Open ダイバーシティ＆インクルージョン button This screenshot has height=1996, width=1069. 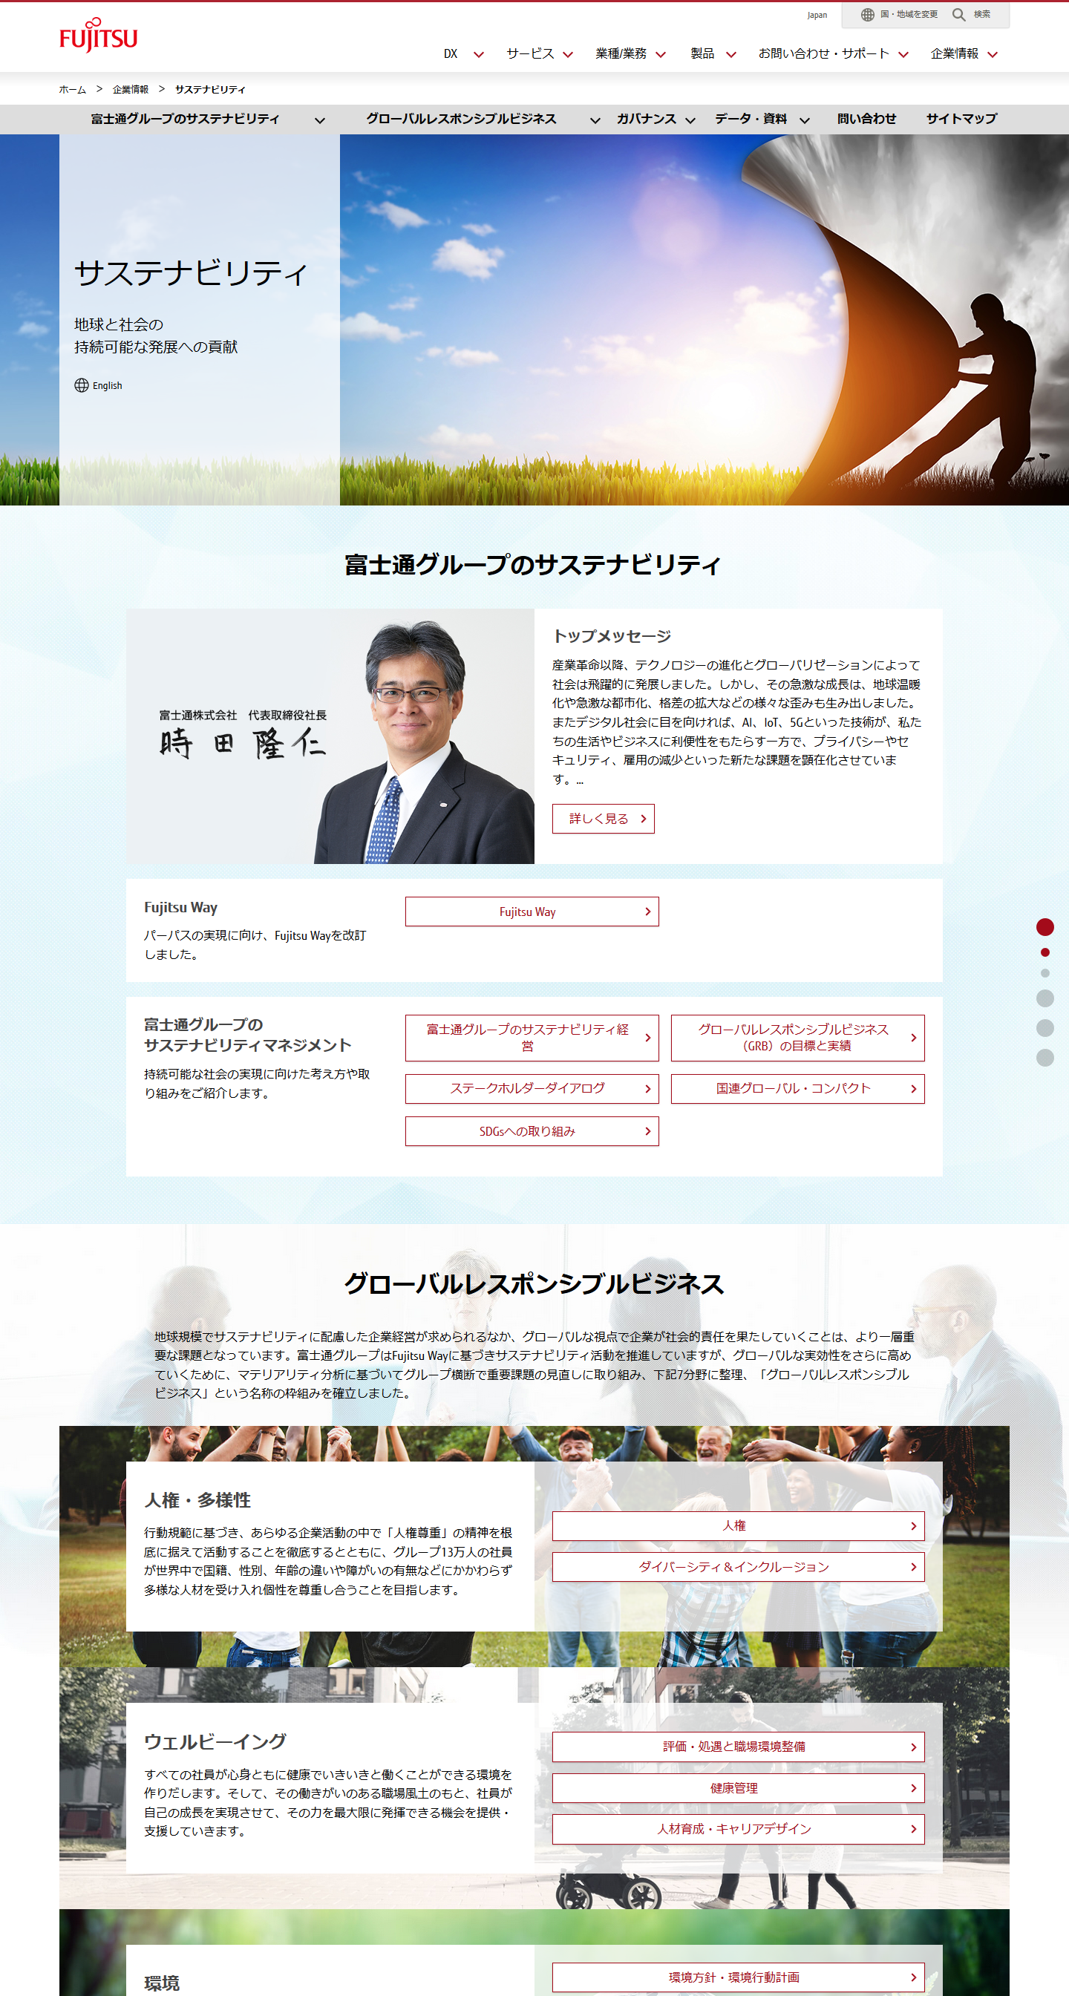pos(738,1567)
